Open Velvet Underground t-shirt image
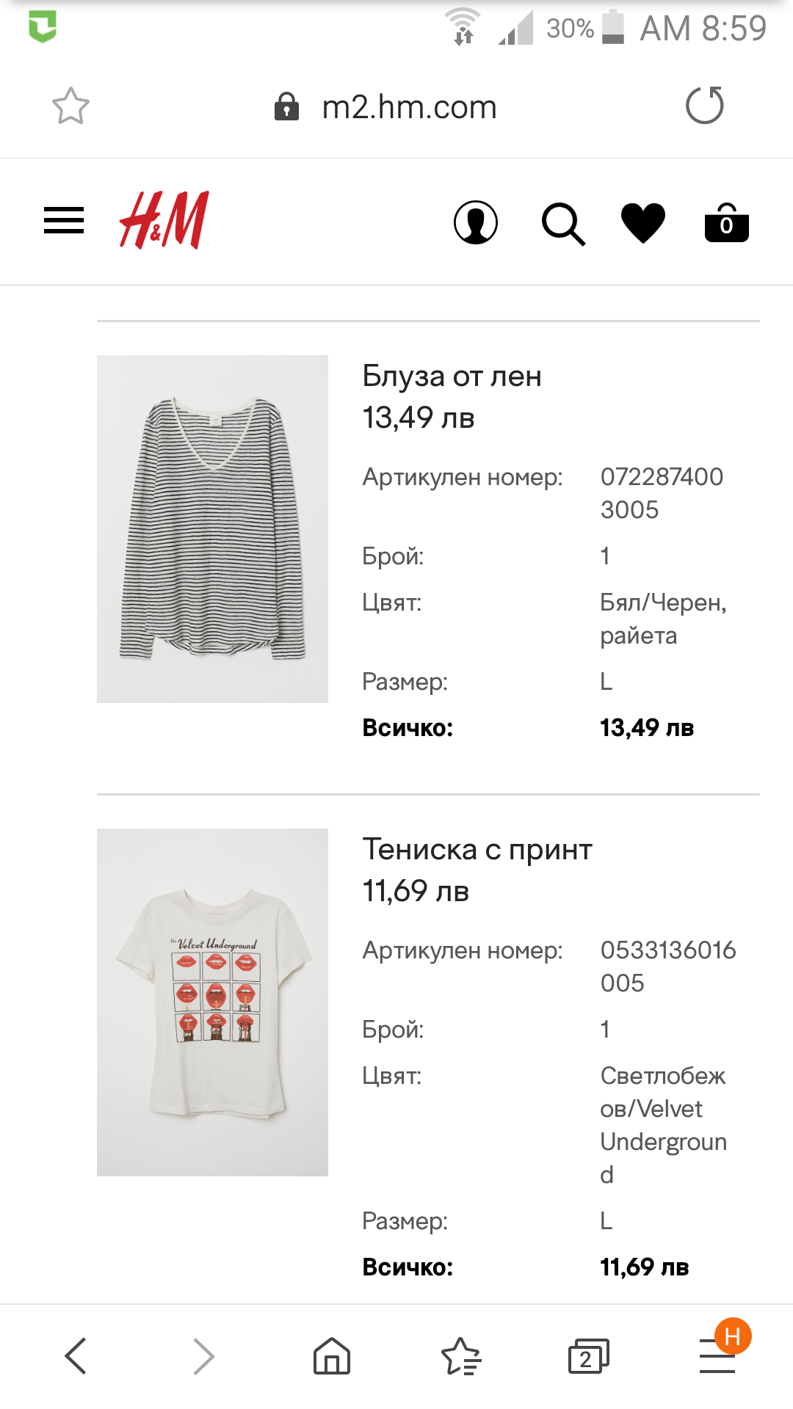The height and width of the screenshot is (1409, 793). click(x=212, y=1002)
